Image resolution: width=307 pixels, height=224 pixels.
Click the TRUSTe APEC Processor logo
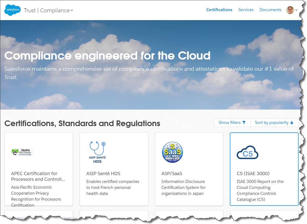22,152
